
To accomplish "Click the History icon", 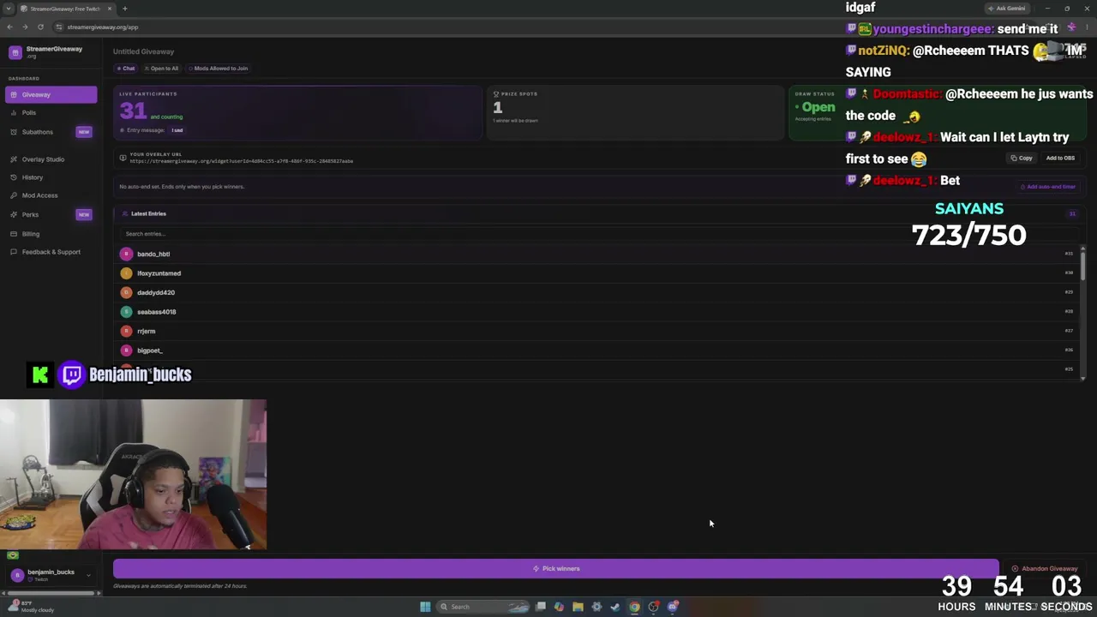I will coord(15,177).
